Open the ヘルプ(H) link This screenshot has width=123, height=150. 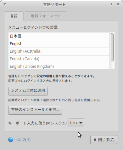click(x=22, y=140)
